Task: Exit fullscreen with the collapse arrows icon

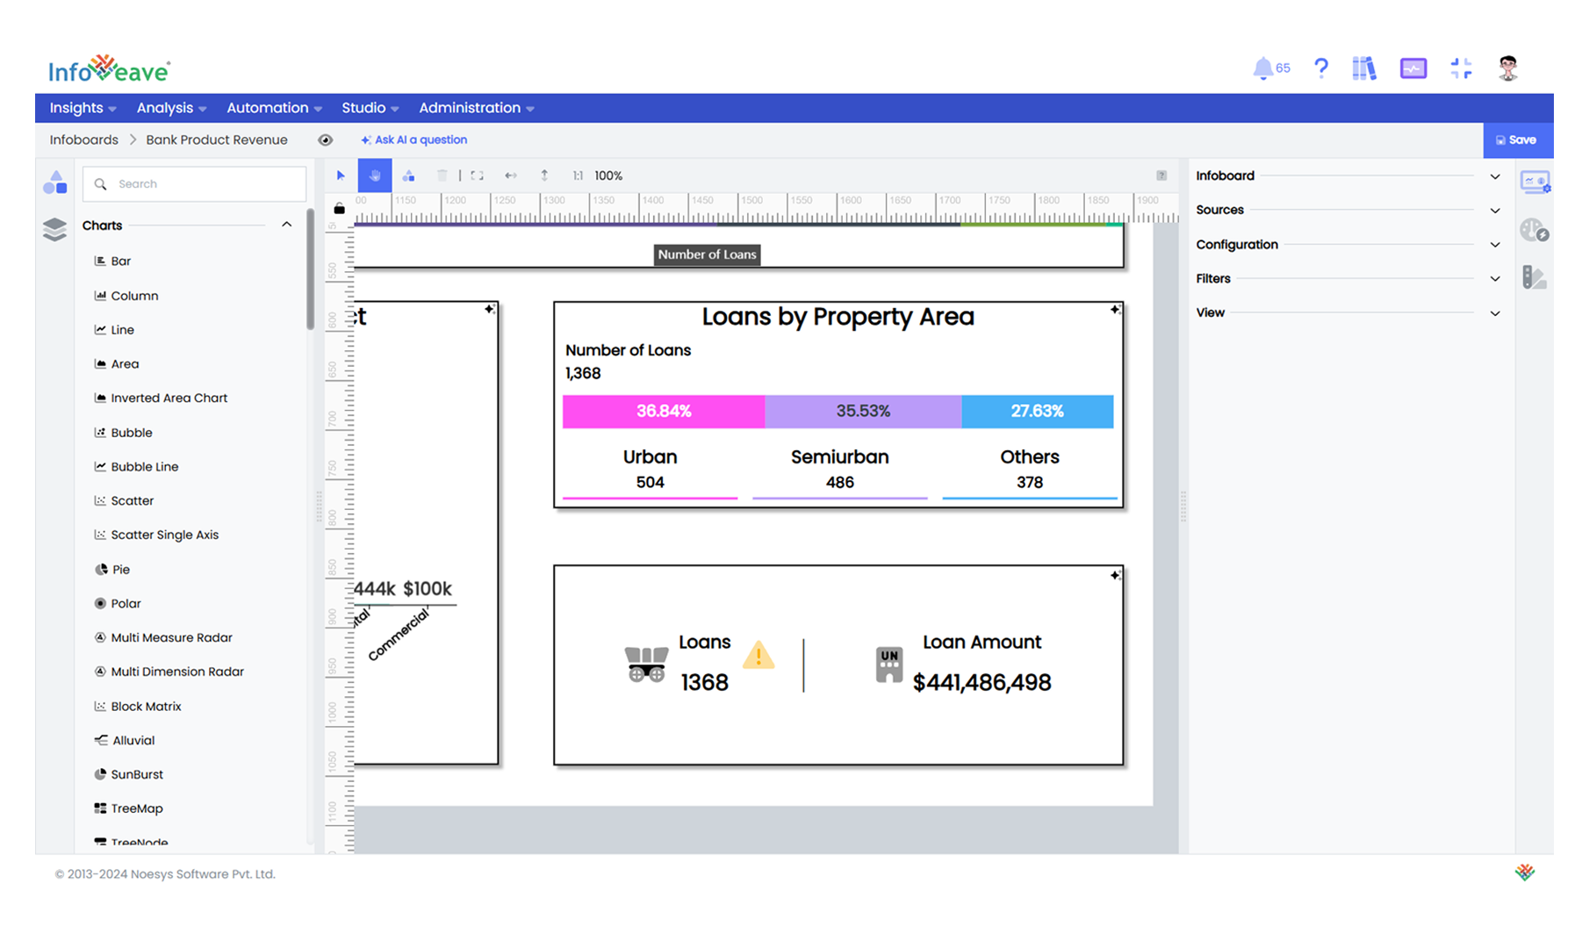Action: point(1461,68)
